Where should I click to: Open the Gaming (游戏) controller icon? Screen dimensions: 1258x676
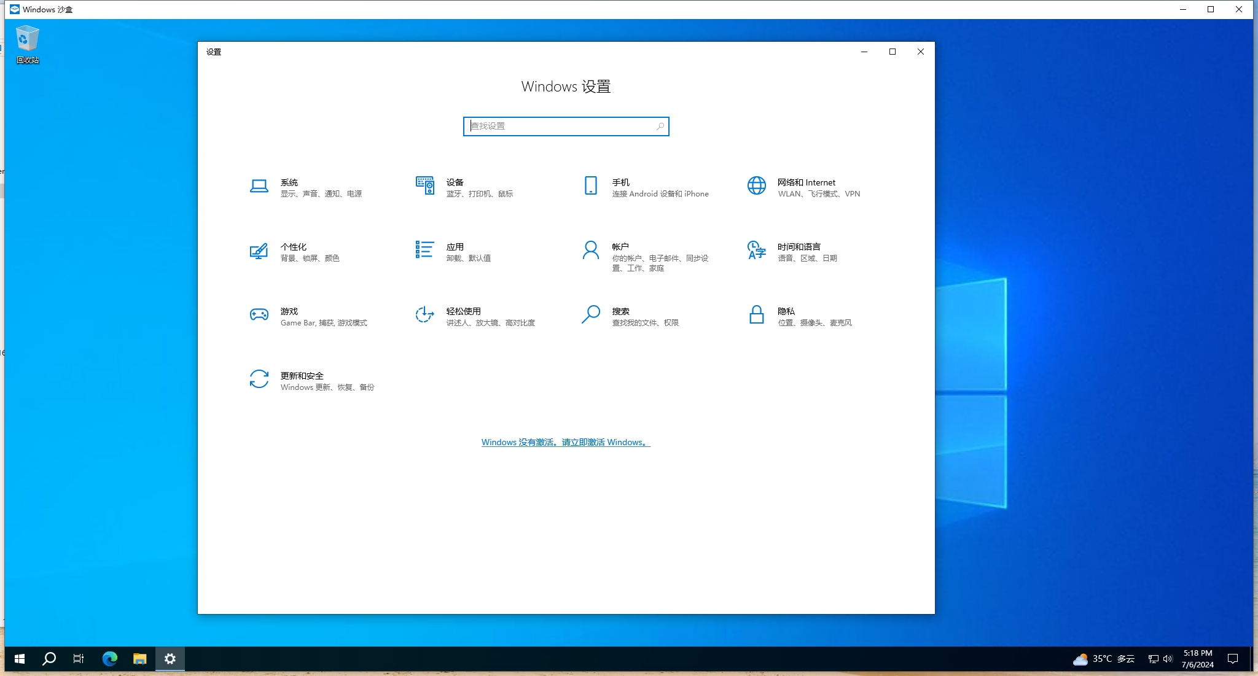tap(259, 315)
